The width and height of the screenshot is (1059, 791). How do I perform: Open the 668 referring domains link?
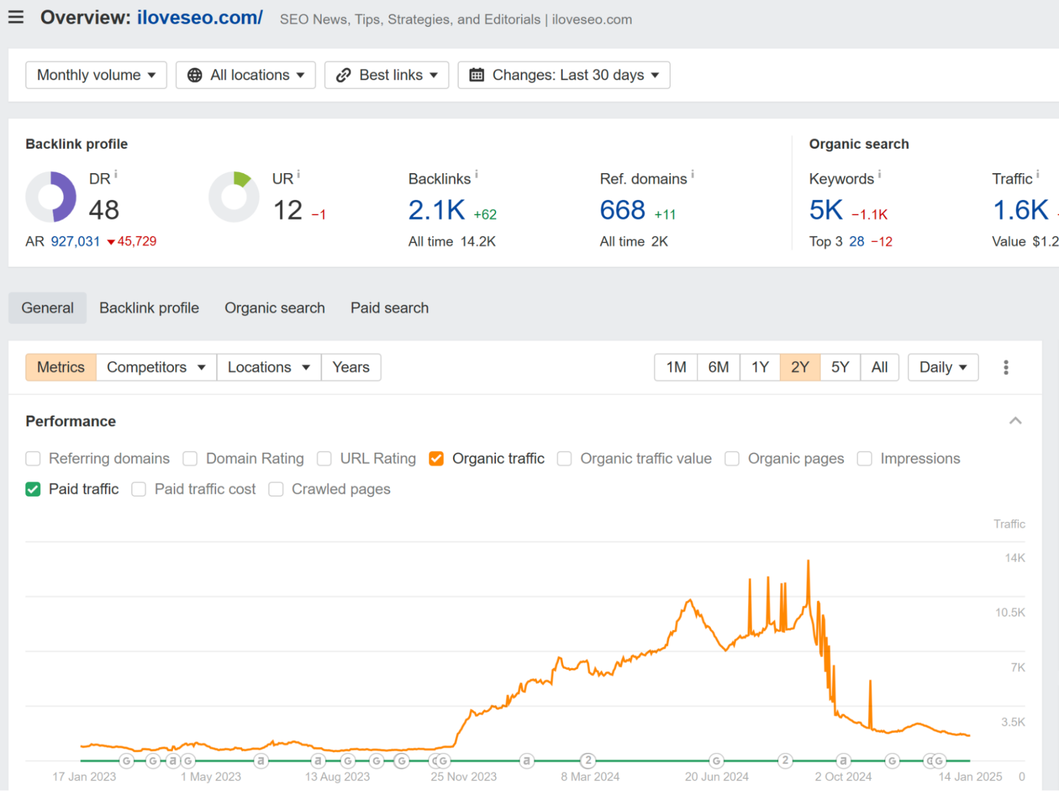point(622,210)
